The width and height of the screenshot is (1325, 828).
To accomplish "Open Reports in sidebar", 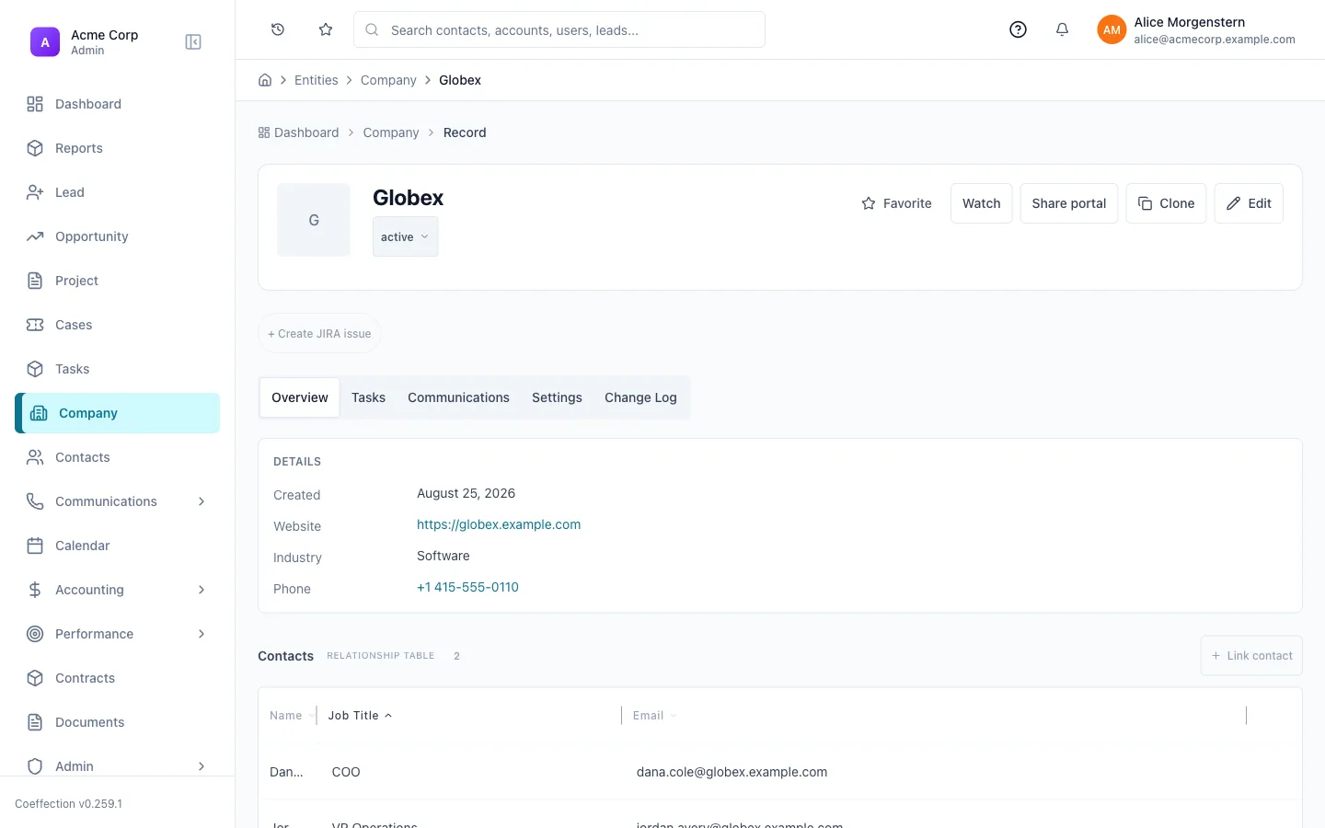I will (118, 148).
